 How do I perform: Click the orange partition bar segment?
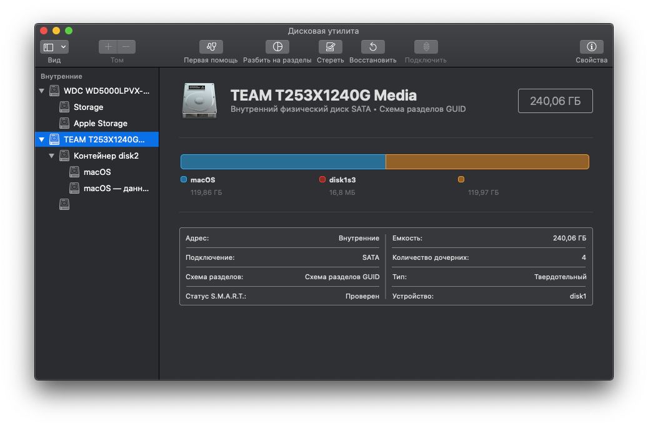click(487, 162)
